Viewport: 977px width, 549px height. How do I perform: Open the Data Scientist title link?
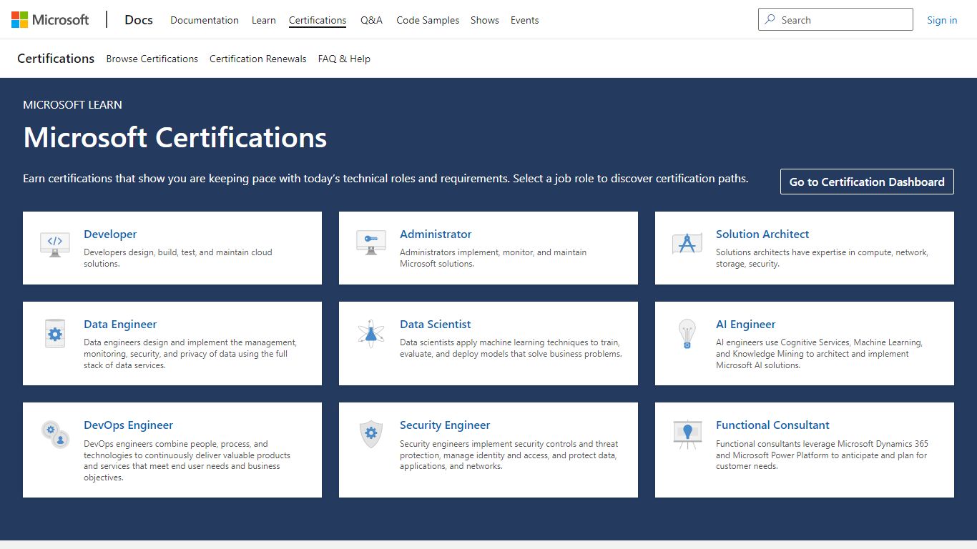436,324
